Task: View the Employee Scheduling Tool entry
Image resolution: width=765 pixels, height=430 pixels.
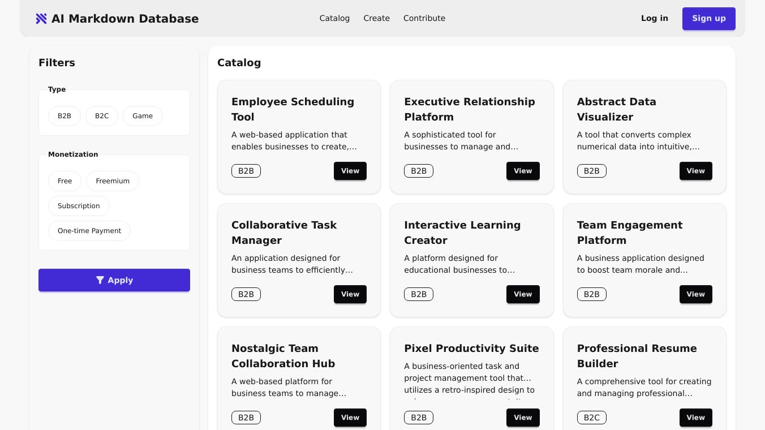Action: [x=350, y=171]
